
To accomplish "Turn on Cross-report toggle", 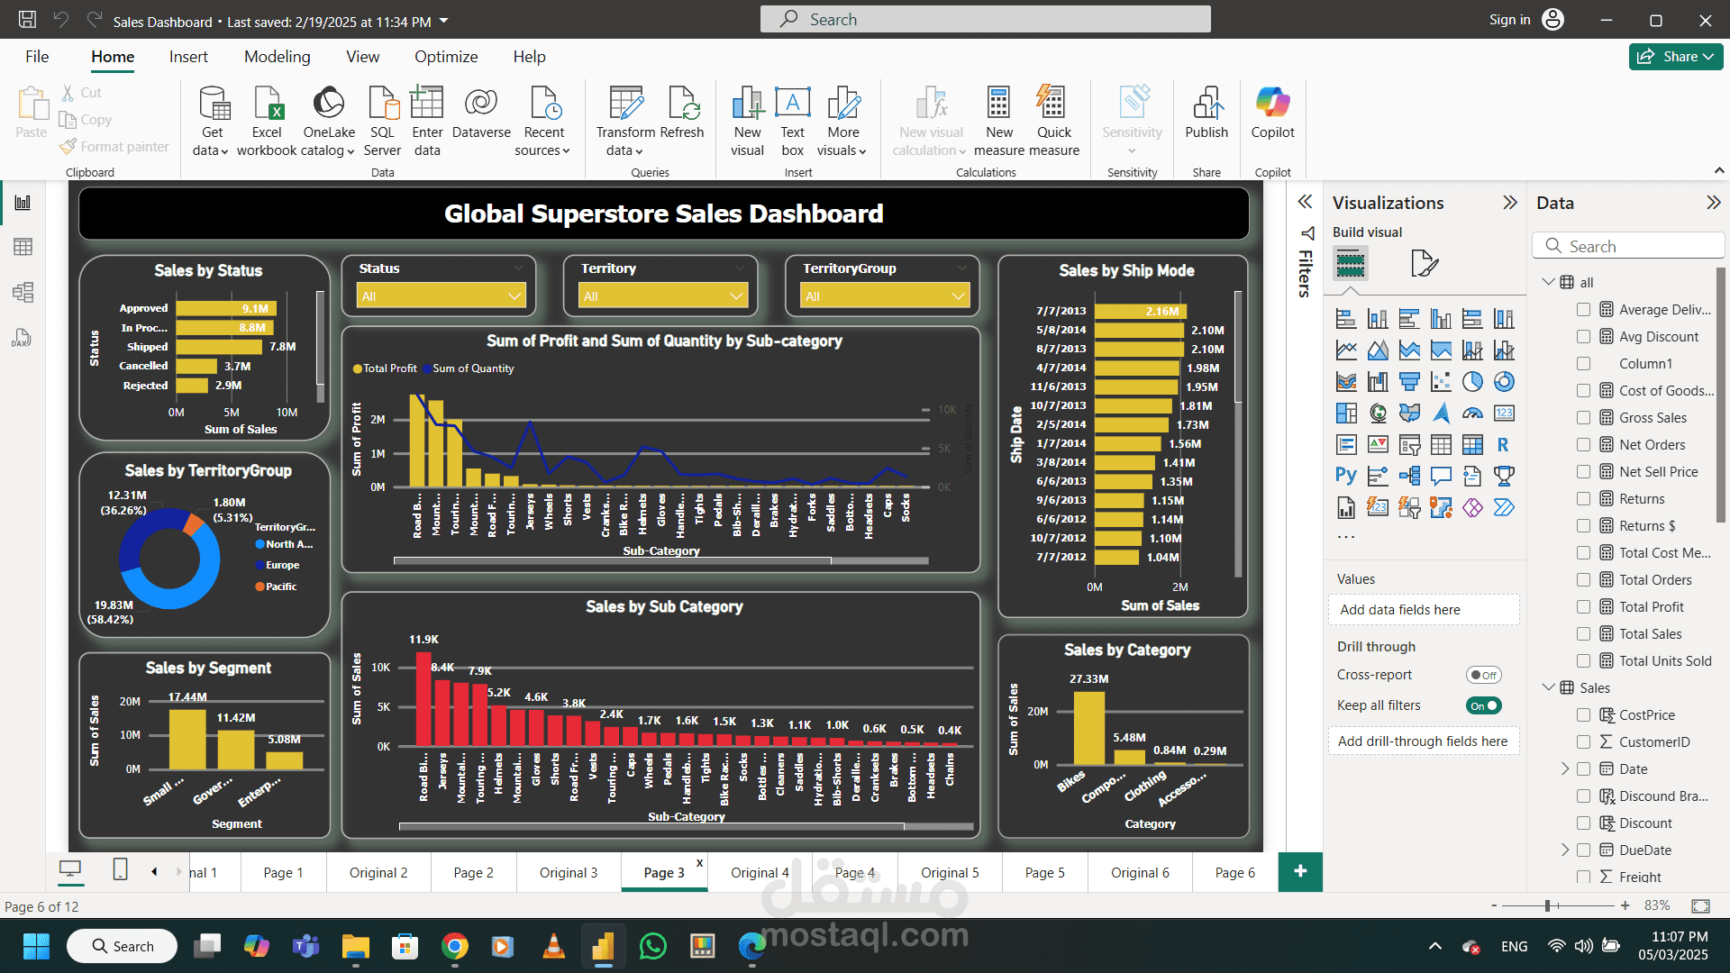I will (x=1483, y=675).
